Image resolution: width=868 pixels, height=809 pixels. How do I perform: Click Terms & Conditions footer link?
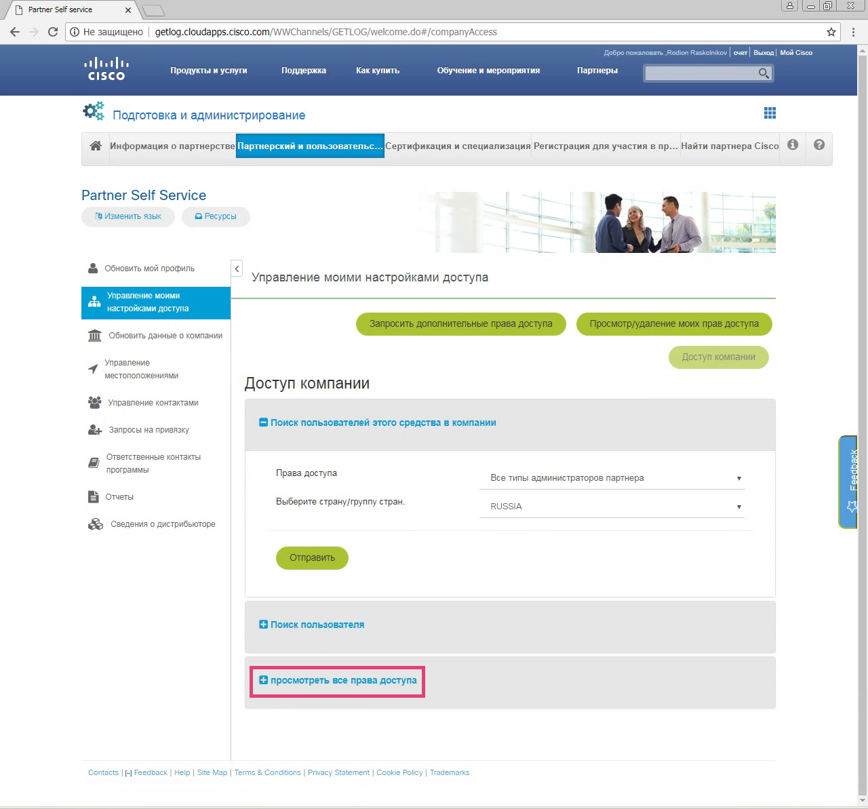(268, 772)
